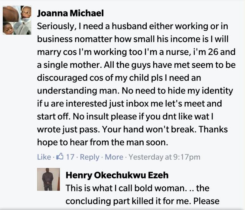Open the More options for the comment
The height and width of the screenshot is (210, 245).
(114, 157)
